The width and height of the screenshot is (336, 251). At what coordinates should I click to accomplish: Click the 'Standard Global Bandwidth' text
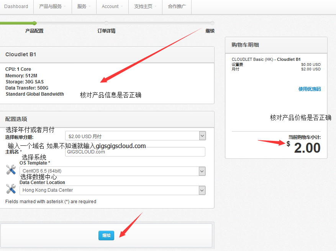(35, 94)
